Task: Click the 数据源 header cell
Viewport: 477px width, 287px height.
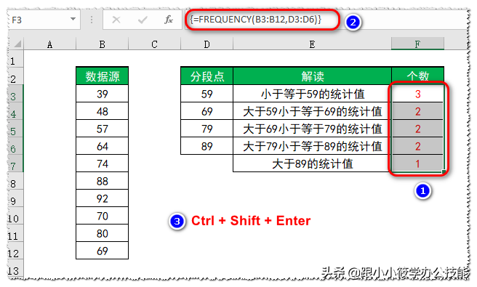Action: [103, 76]
